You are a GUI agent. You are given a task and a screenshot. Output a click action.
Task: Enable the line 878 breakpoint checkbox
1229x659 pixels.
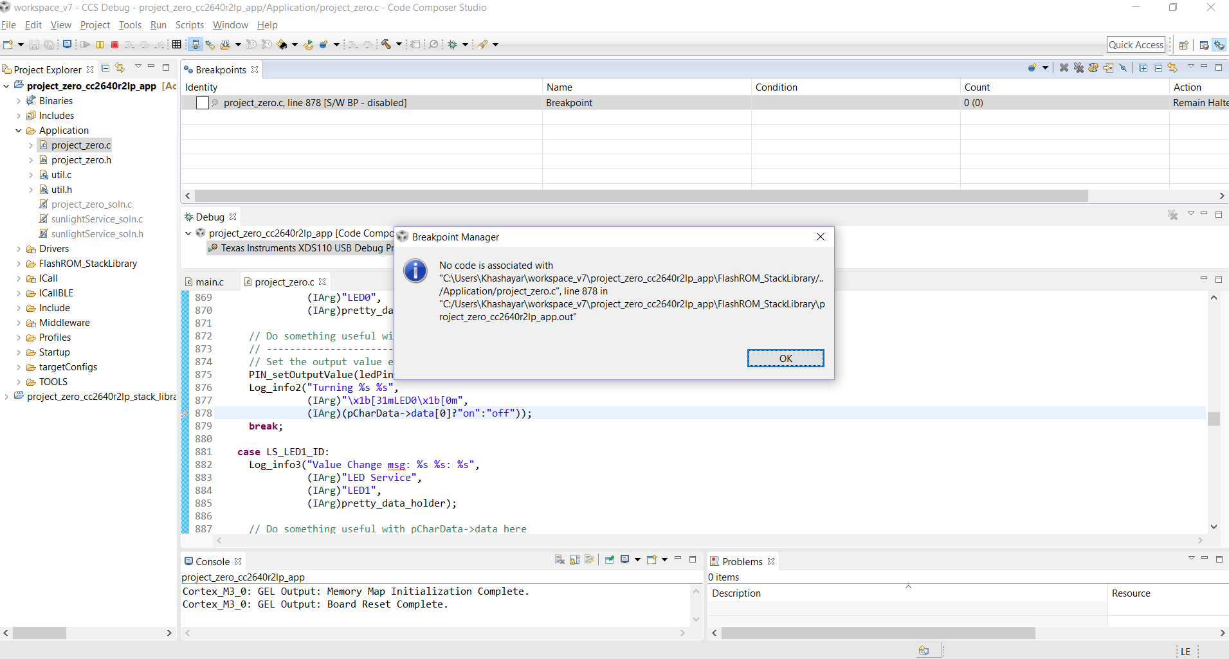203,103
